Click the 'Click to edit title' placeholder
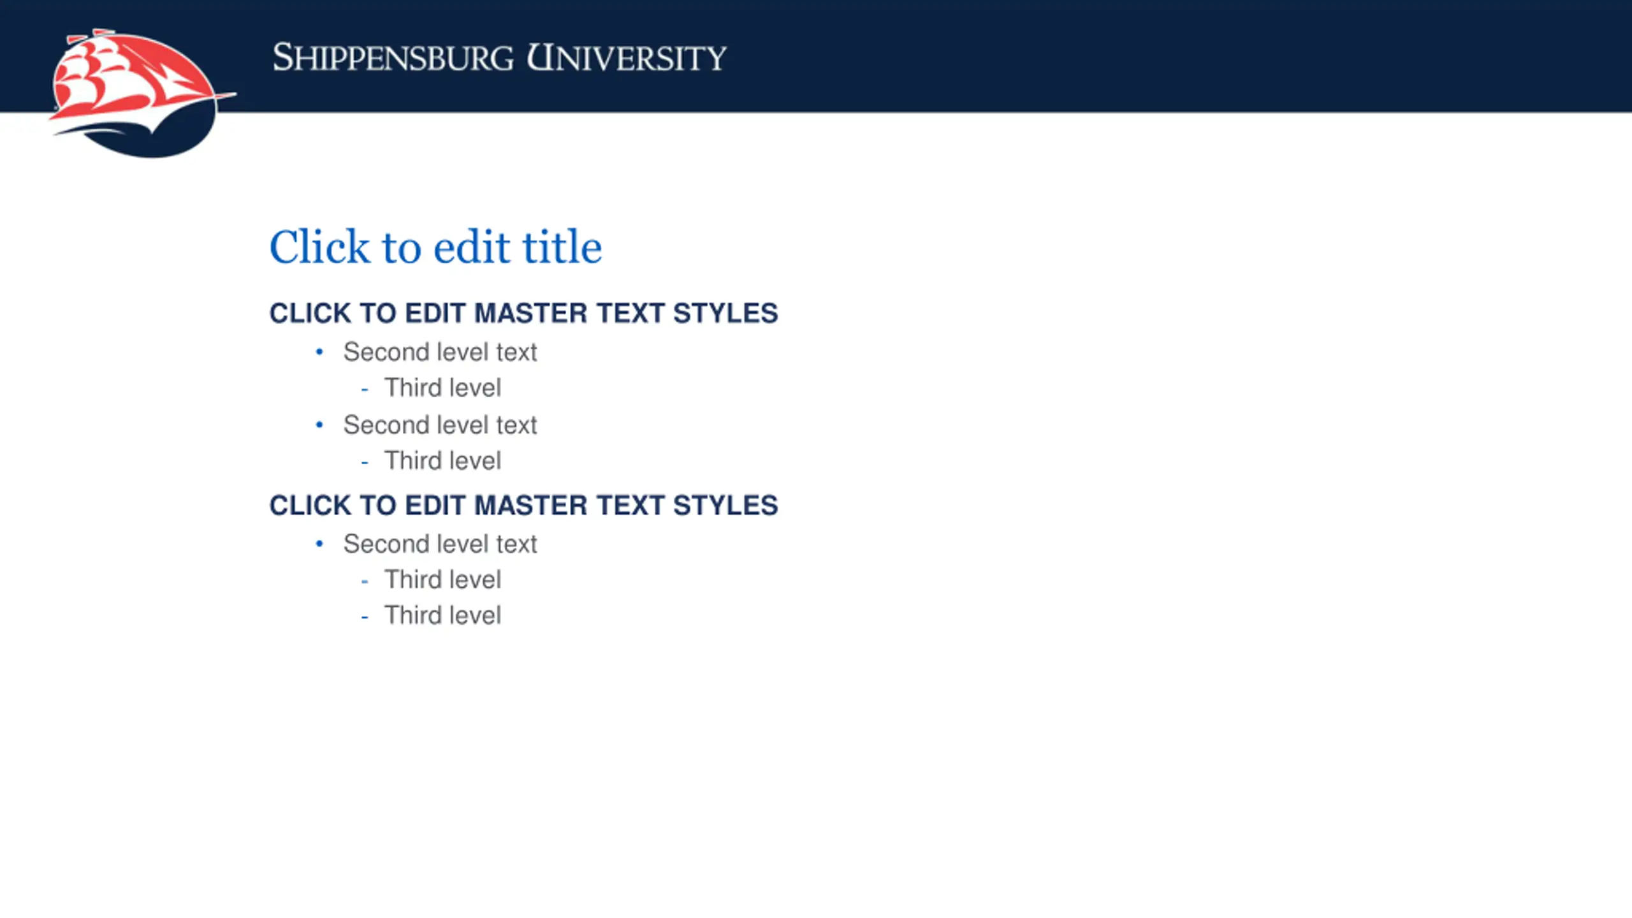The height and width of the screenshot is (918, 1632). click(435, 247)
